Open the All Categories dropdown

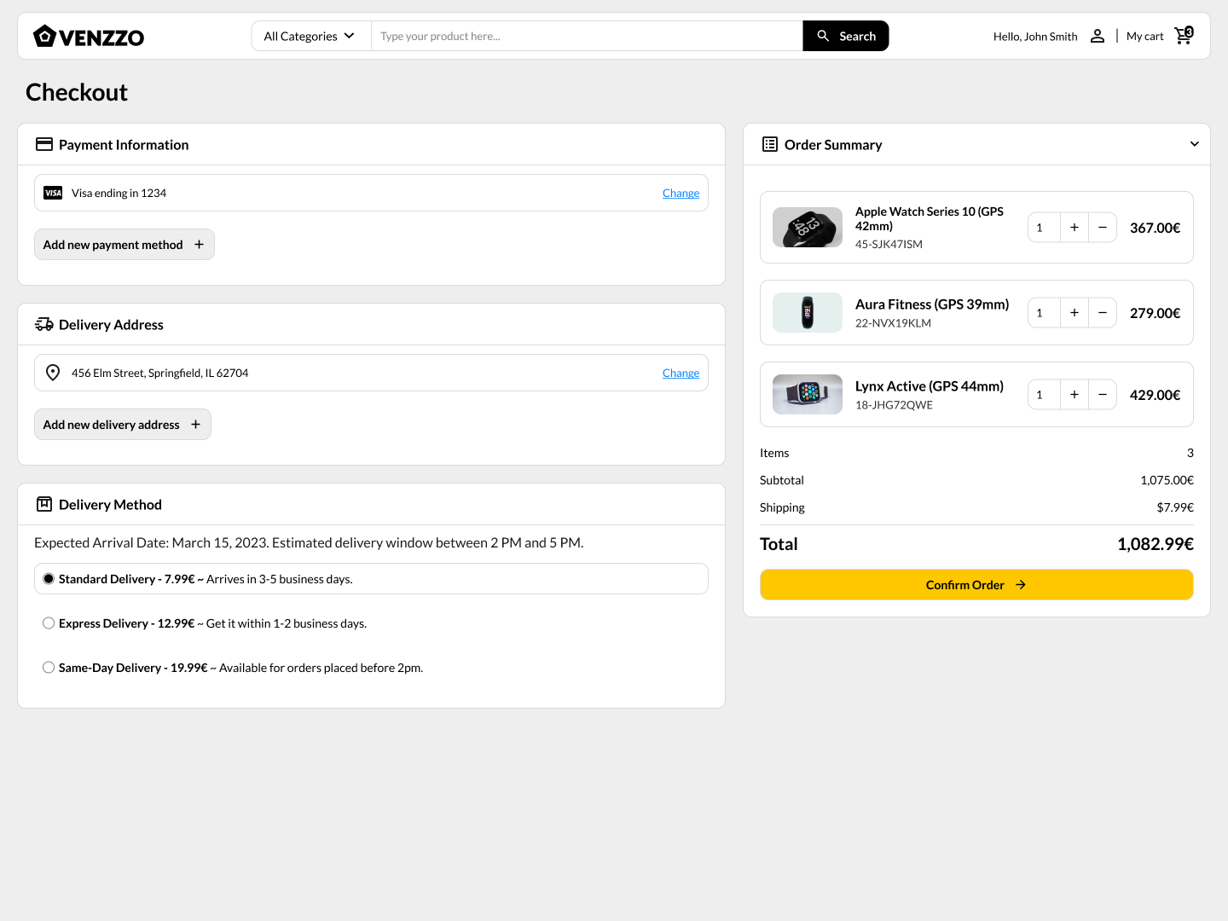(310, 36)
